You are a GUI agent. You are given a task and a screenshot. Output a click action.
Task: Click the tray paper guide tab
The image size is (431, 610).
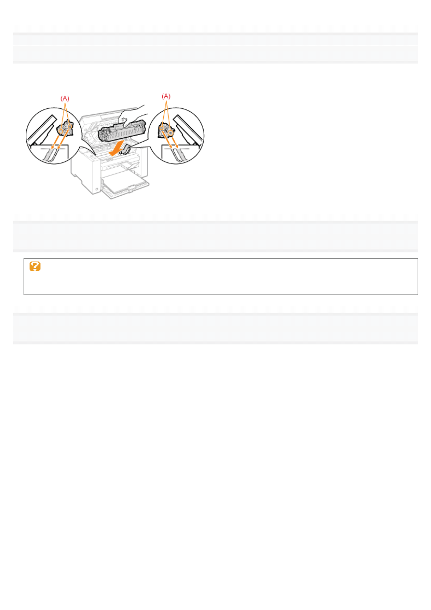tap(132, 187)
